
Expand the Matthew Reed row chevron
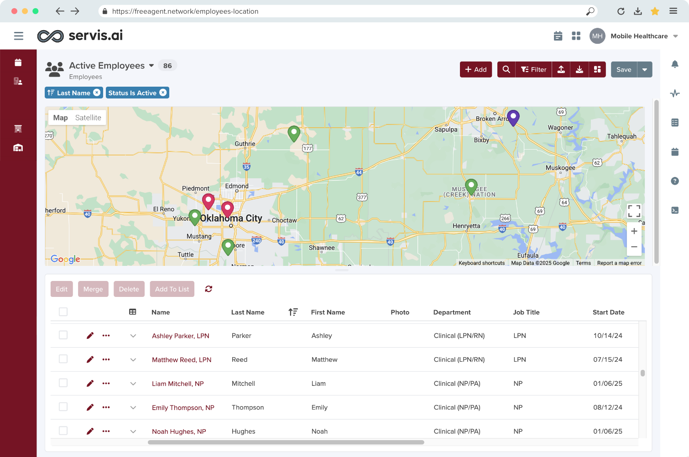(133, 359)
